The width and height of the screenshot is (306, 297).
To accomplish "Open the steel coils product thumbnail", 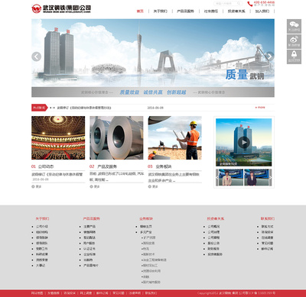I will 116,137.
